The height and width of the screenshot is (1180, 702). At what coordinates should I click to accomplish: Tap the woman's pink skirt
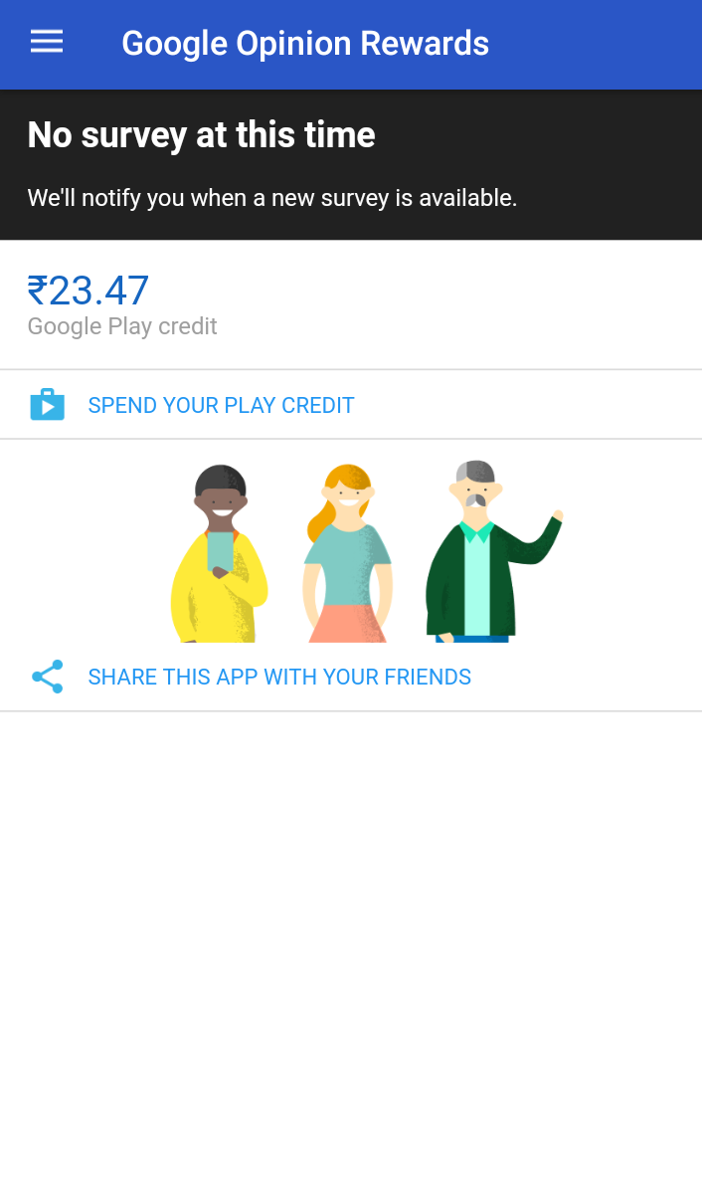click(x=348, y=622)
